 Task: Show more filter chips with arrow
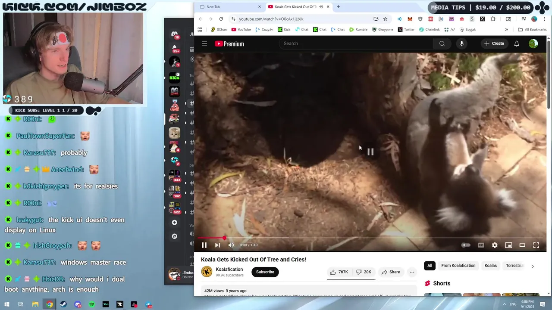532,266
